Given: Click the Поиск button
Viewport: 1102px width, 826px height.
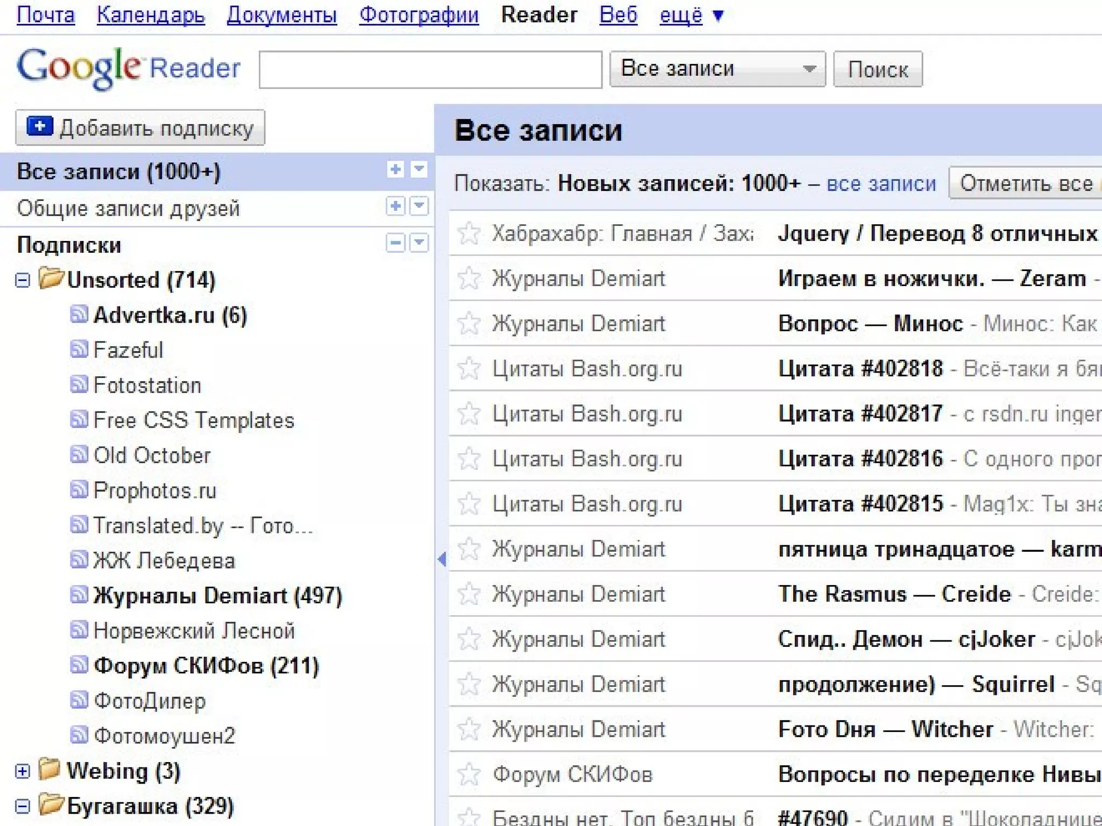Looking at the screenshot, I should click(877, 69).
